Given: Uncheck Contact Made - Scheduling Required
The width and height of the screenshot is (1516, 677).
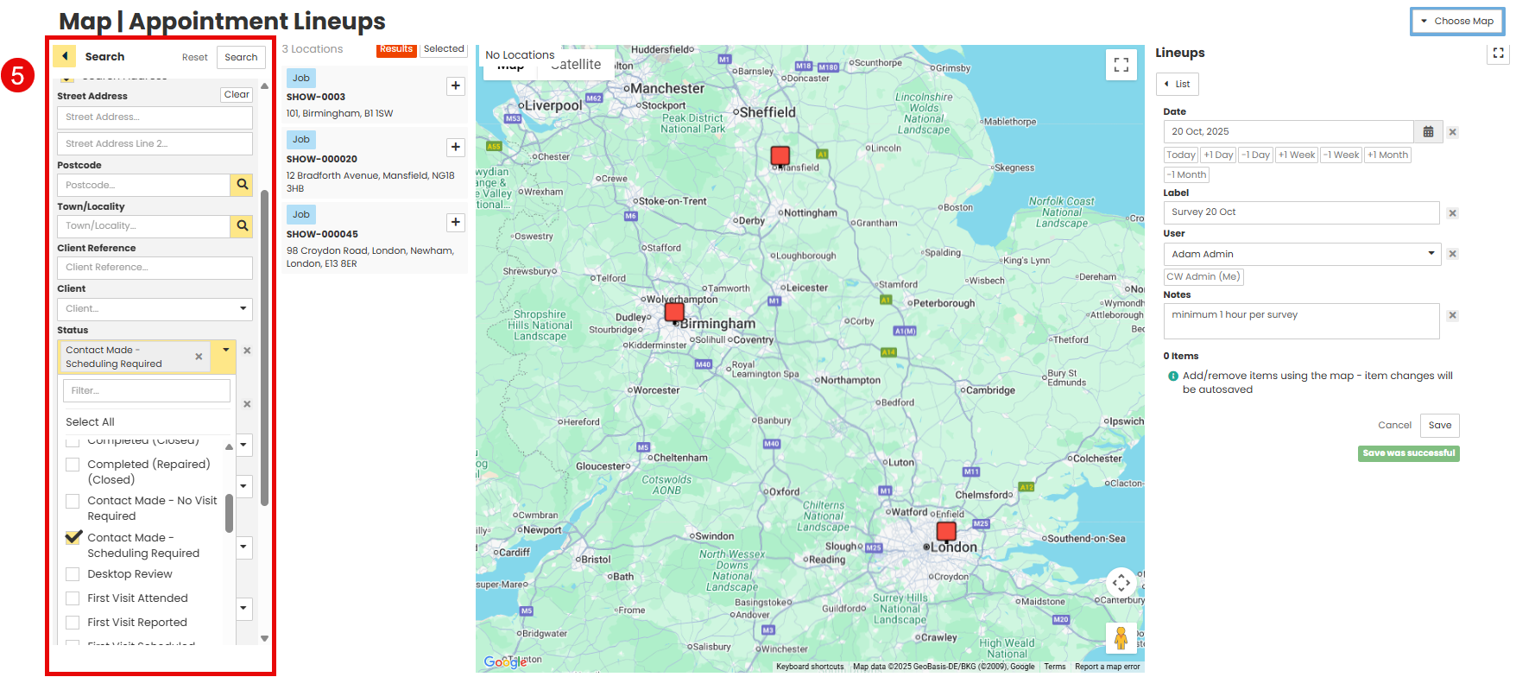Looking at the screenshot, I should (73, 537).
